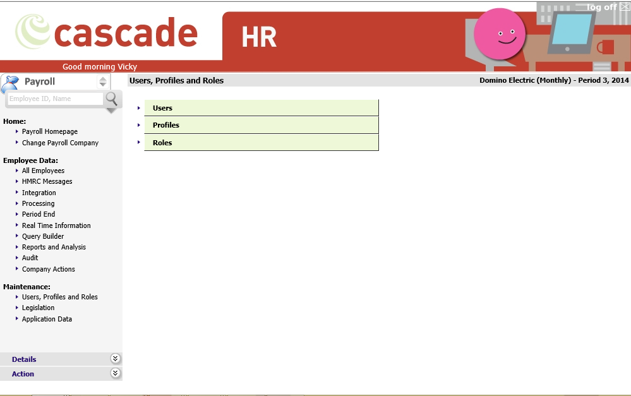Open Application Data
Screen dimensions: 631x396
[x=47, y=319]
